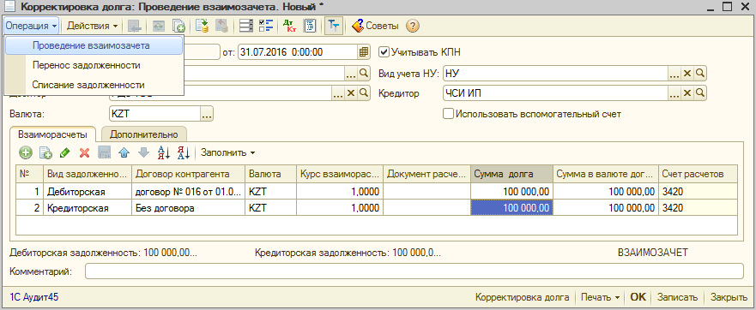This screenshot has height=310, width=756.
Task: Open Кредитор ЧСИ ИП via magnifier icon
Action: (699, 92)
